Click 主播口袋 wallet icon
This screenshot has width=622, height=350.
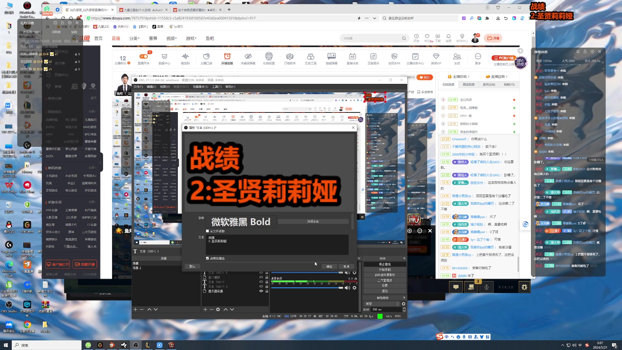coord(206,57)
